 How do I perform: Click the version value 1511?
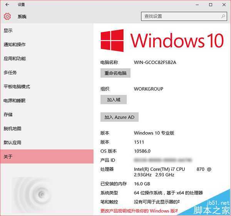139,142
